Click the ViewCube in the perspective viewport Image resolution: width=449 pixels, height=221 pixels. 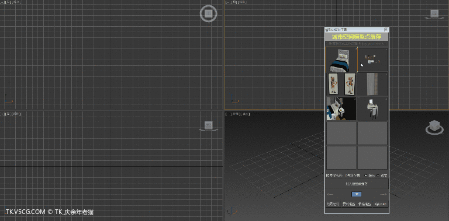coord(435,127)
